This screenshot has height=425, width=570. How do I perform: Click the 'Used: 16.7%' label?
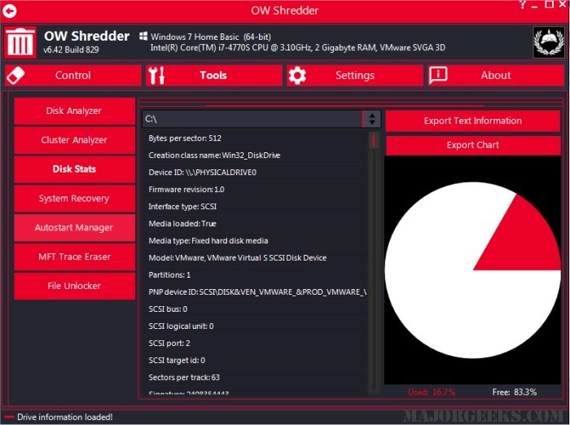pos(432,392)
